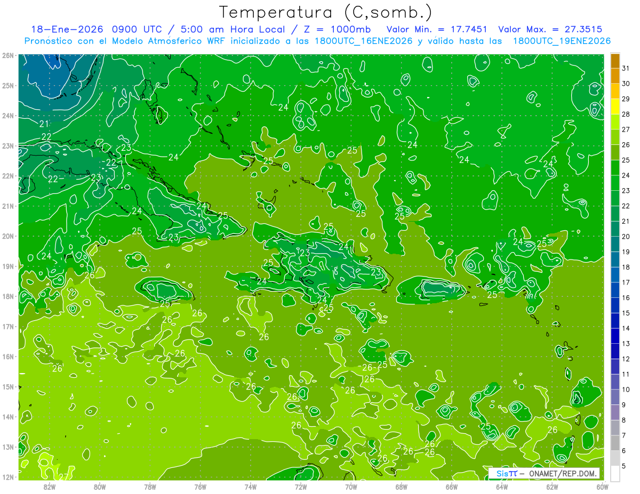This screenshot has height=494, width=640.
Task: Click the "76W" longitude axis label
Action: (201, 486)
